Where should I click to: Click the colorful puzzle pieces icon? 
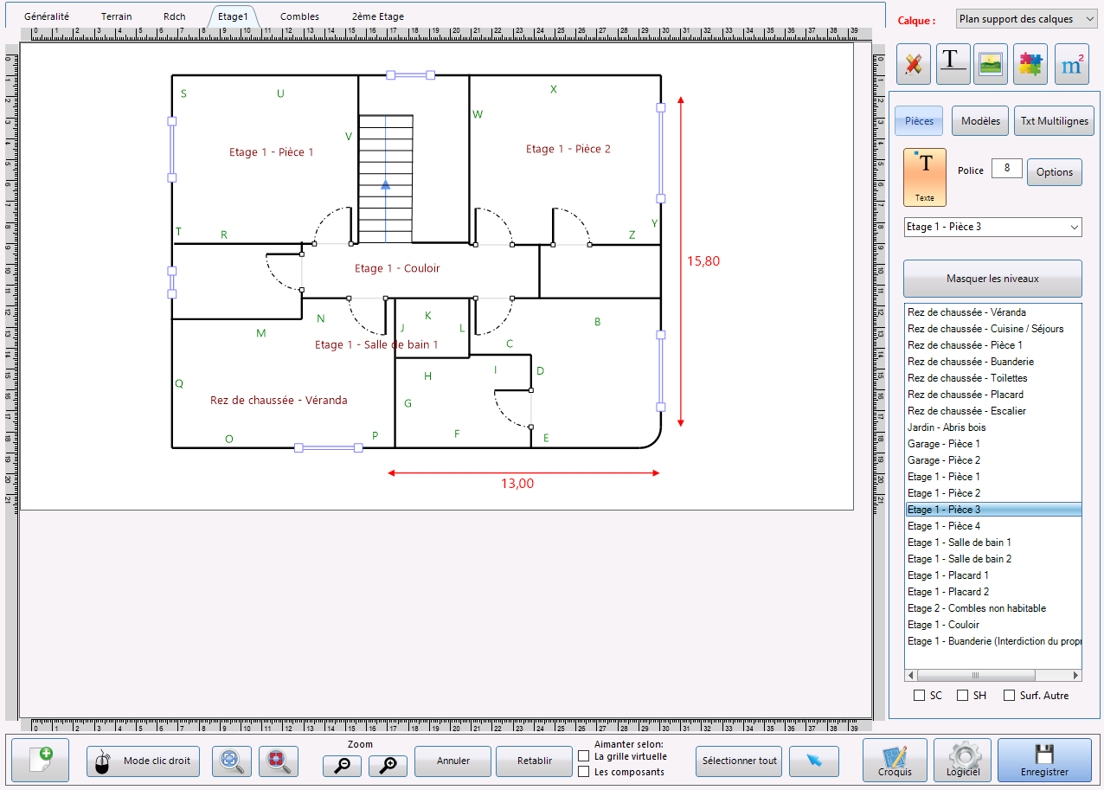point(1030,64)
